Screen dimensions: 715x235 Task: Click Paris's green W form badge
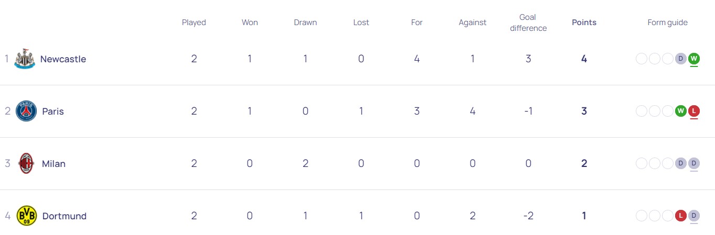pos(681,111)
